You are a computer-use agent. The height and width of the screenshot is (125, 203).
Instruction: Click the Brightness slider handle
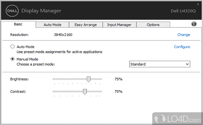tap(89, 79)
